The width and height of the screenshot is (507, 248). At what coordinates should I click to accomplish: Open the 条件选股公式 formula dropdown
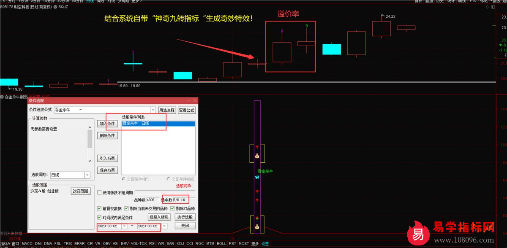153,110
